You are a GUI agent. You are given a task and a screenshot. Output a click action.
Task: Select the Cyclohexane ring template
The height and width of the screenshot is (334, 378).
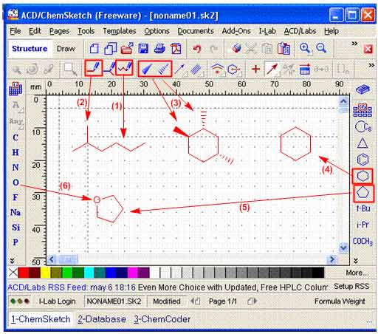[362, 176]
